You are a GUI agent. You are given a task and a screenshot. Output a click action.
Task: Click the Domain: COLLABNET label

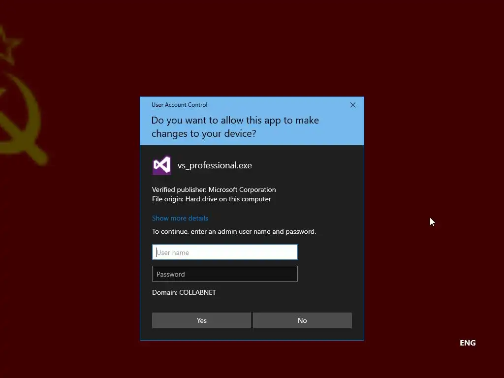184,292
